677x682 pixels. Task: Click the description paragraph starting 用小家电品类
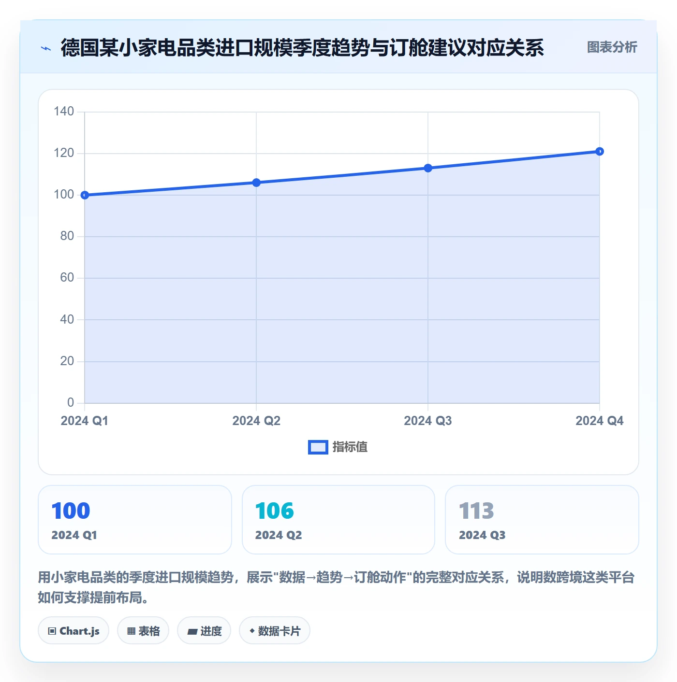(x=337, y=587)
